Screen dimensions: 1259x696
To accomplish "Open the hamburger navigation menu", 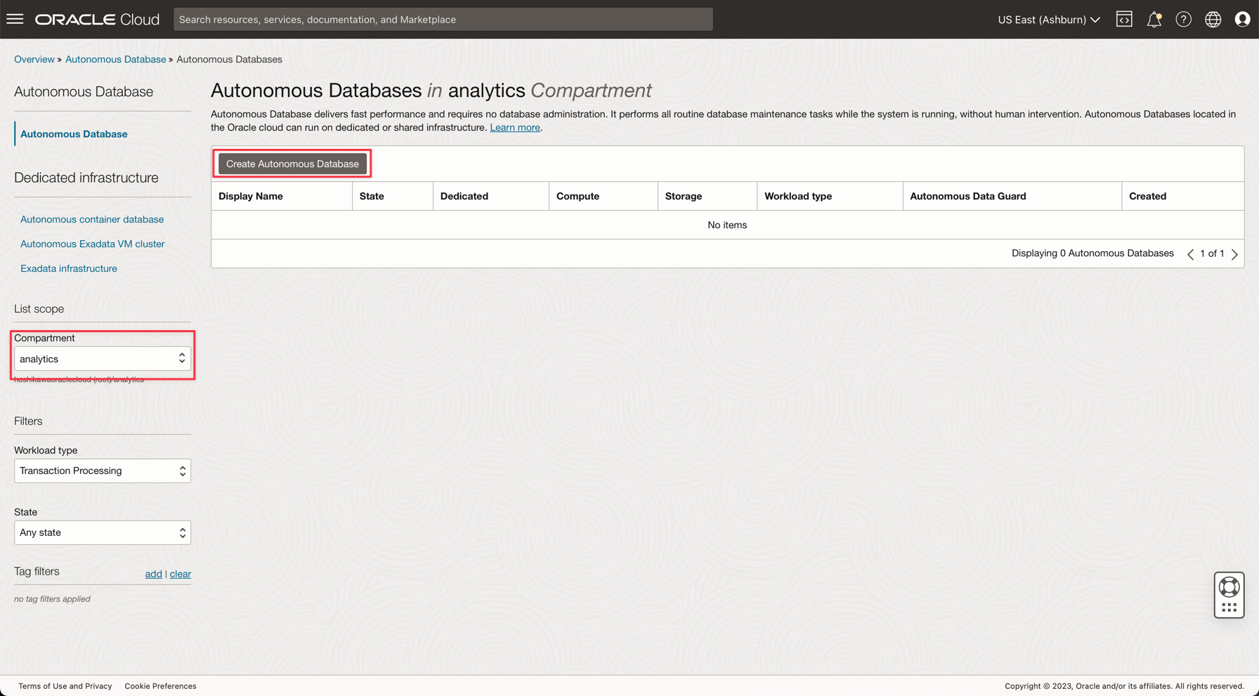I will coord(15,19).
